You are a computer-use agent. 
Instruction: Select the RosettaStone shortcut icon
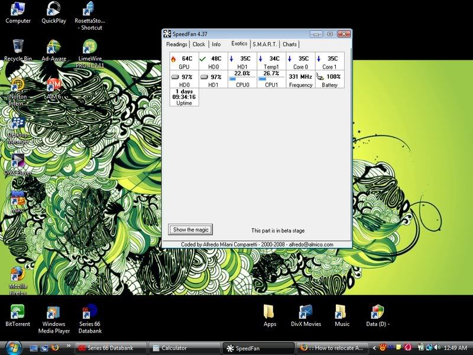click(90, 16)
